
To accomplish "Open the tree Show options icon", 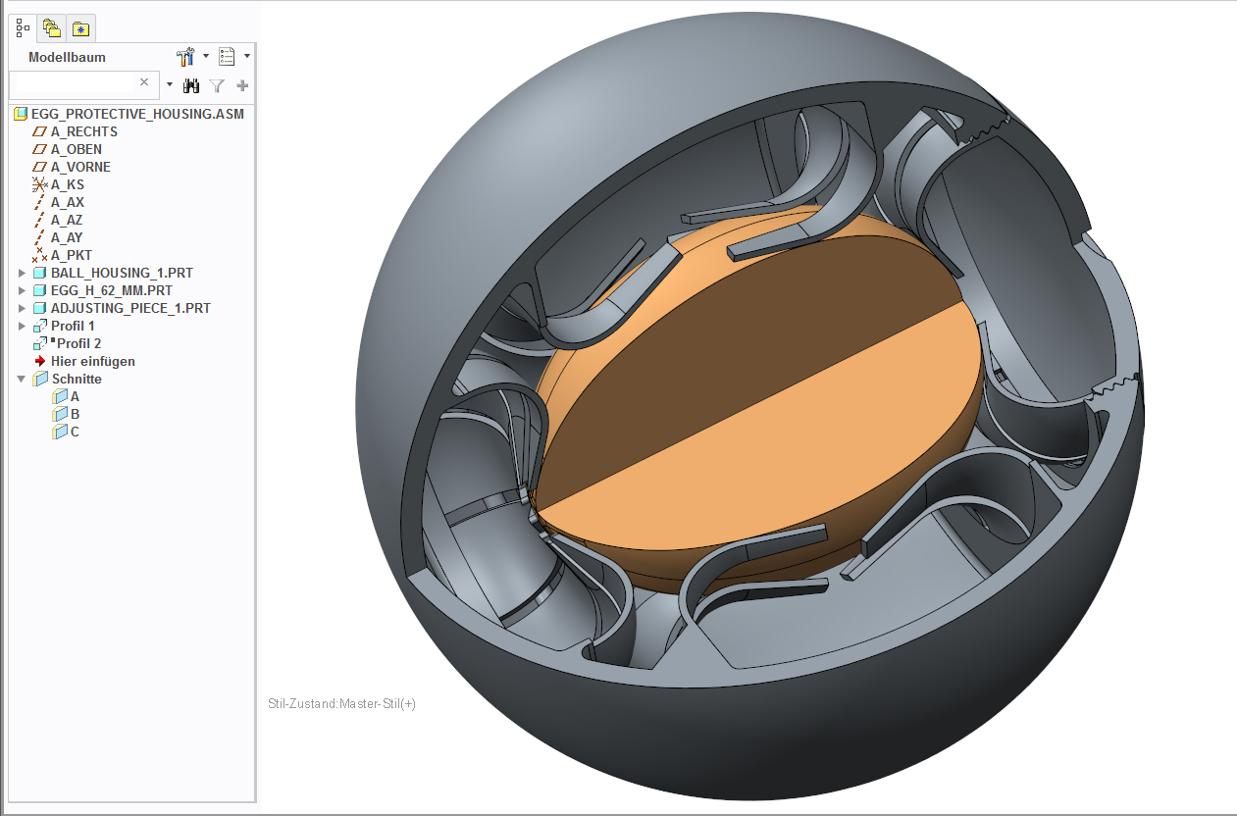I will click(227, 57).
